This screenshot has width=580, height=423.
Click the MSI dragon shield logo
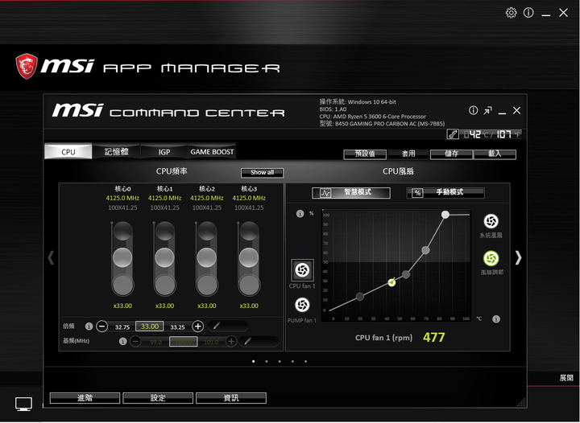[27, 67]
